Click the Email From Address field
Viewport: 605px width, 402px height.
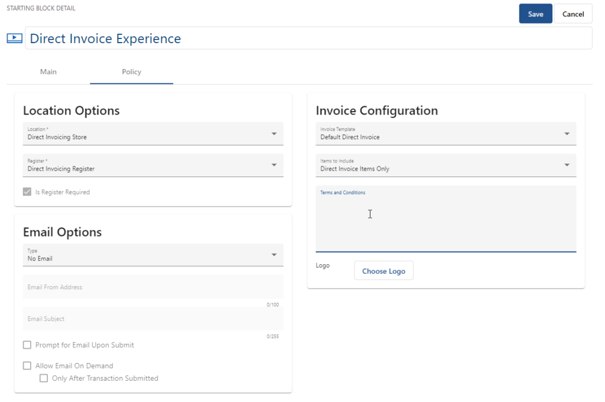pos(153,287)
